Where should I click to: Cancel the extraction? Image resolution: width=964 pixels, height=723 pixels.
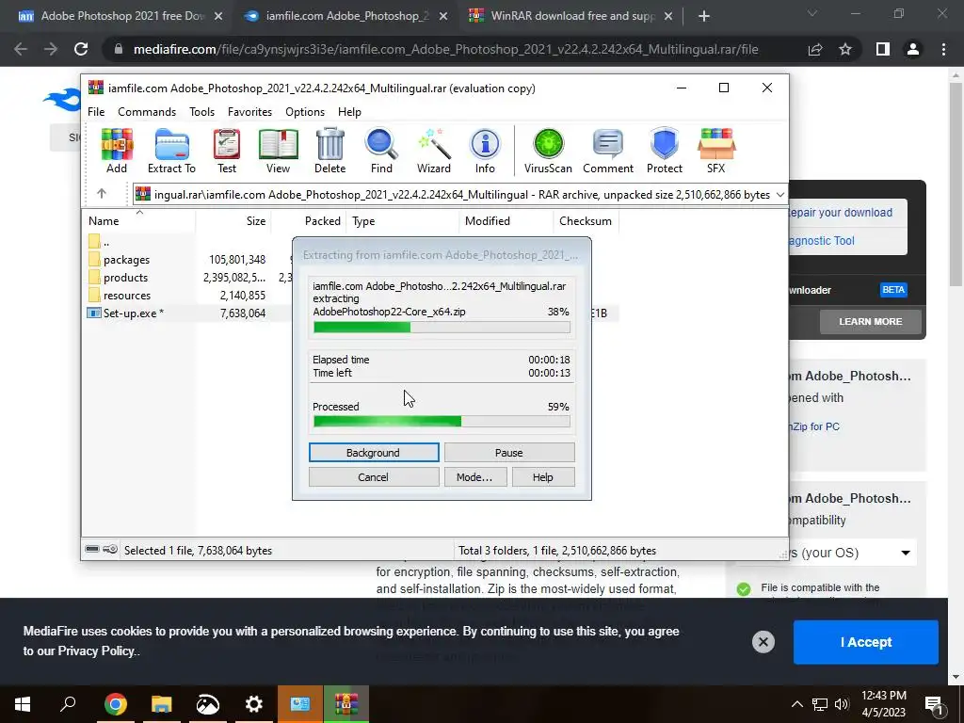coord(374,477)
